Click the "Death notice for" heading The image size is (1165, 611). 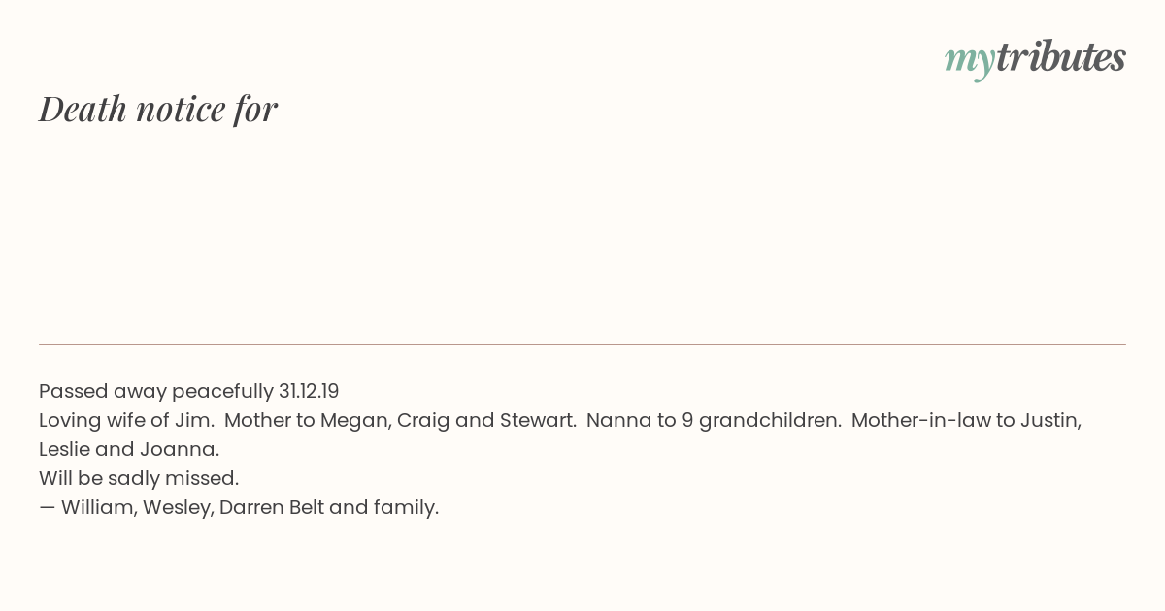point(158,109)
